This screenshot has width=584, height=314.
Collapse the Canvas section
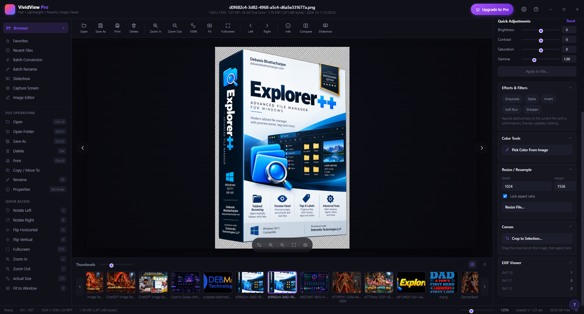click(x=570, y=227)
